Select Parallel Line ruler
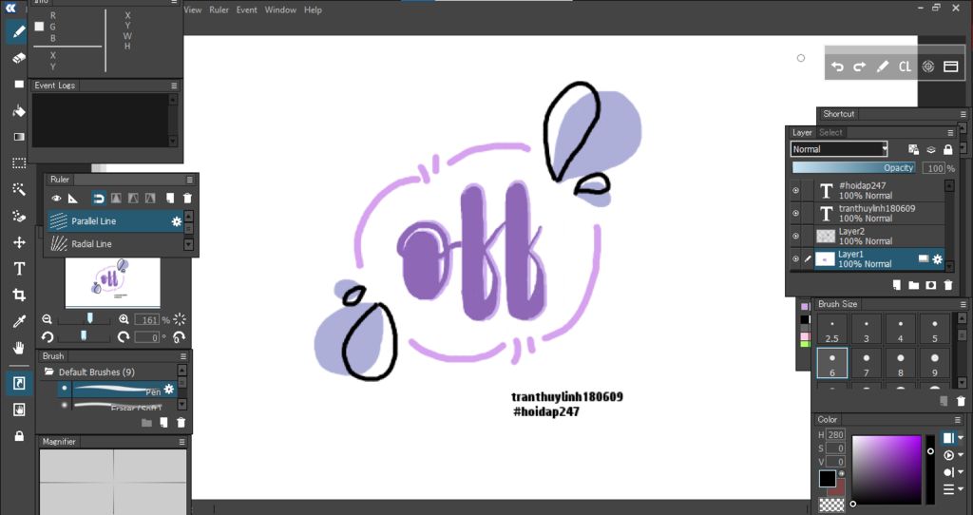 click(x=115, y=220)
